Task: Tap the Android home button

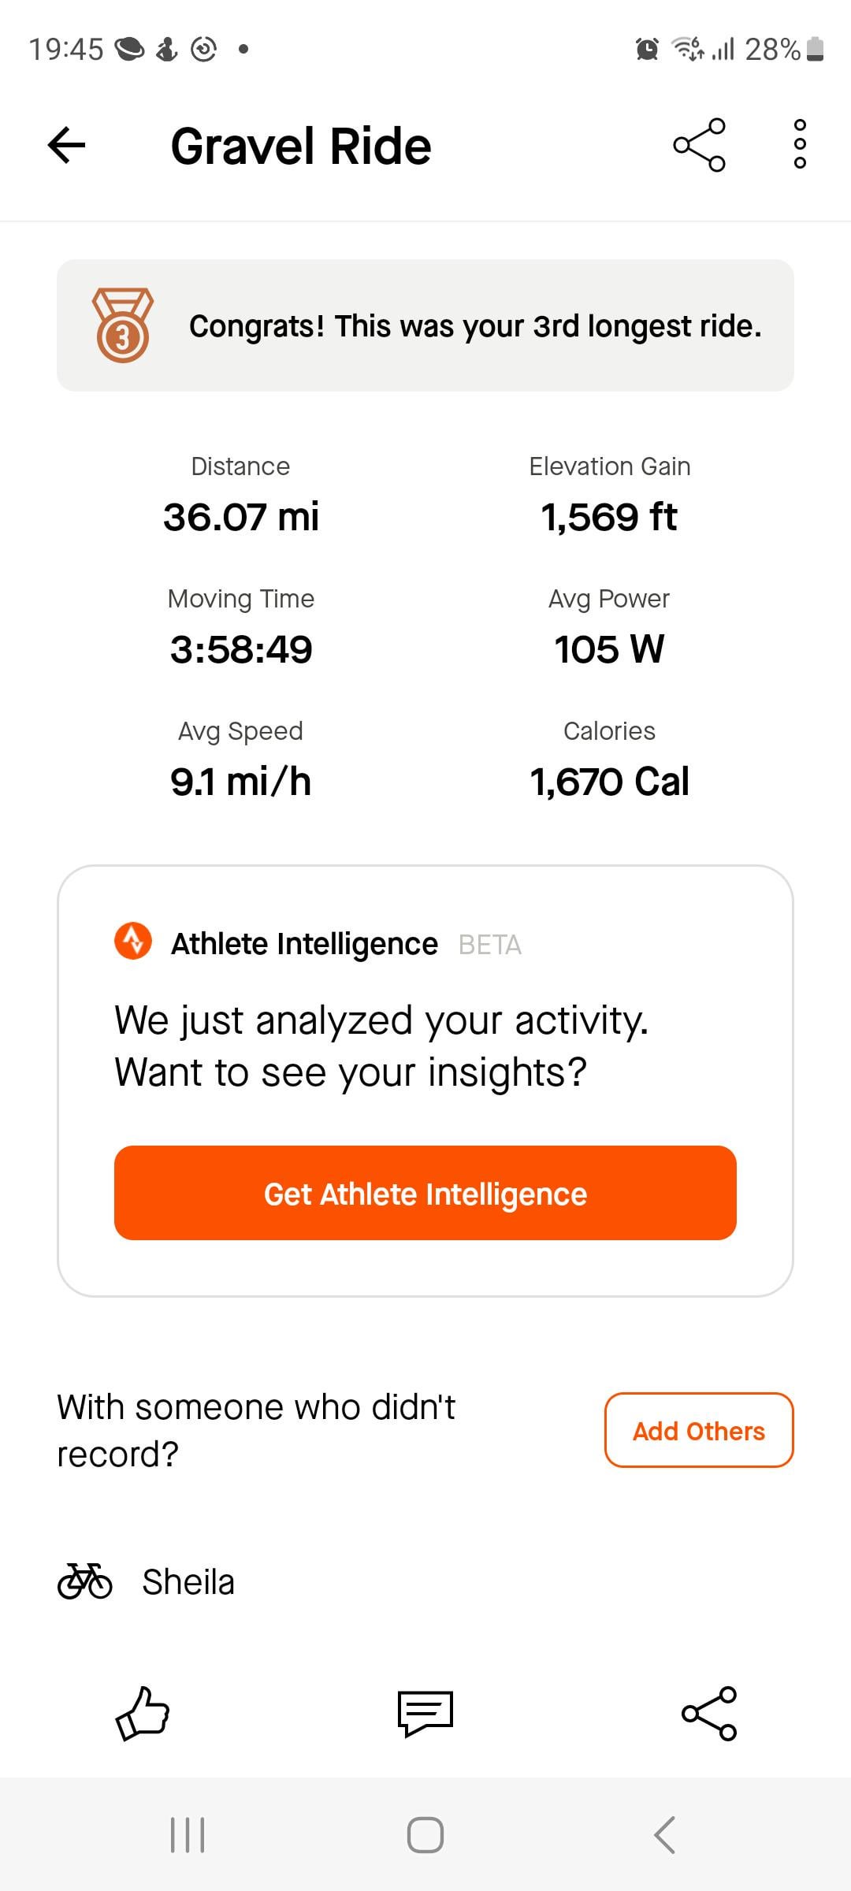Action: (425, 1834)
